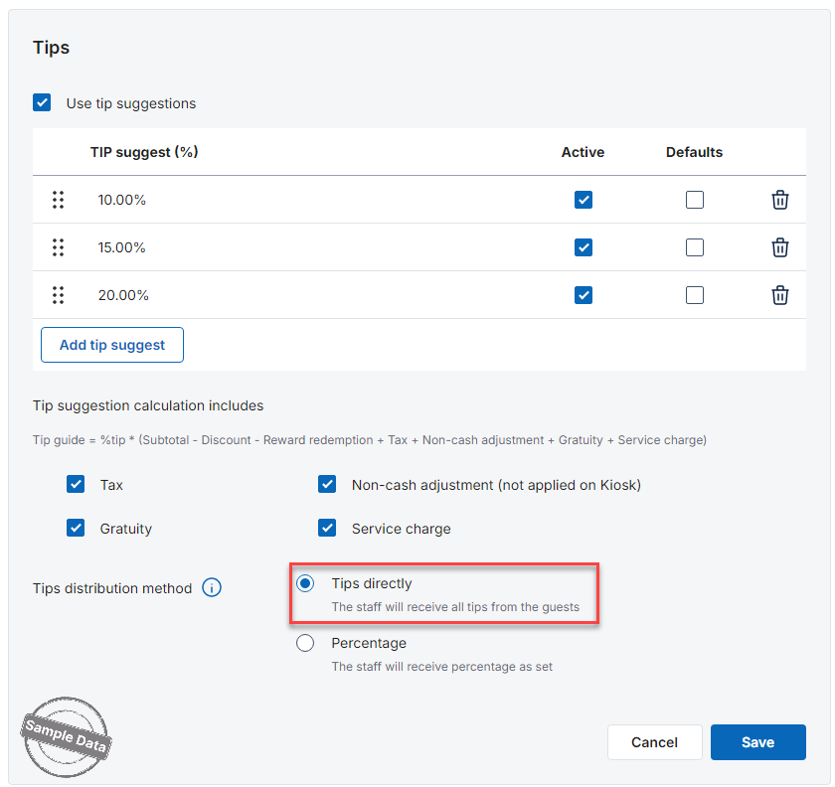Select the reorder handle for 20.00% row

58,295
